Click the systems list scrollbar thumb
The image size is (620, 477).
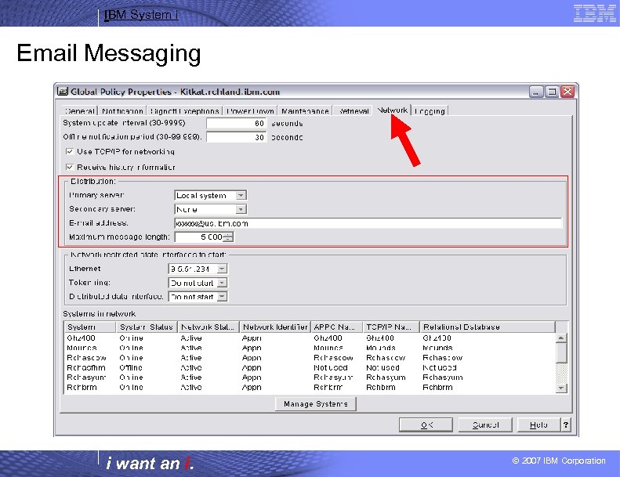coord(561,352)
